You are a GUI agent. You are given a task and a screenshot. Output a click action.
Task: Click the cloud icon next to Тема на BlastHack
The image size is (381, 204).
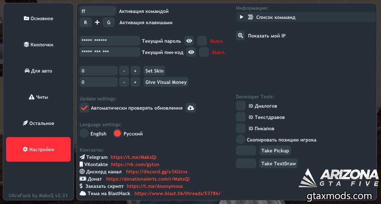tap(82, 194)
